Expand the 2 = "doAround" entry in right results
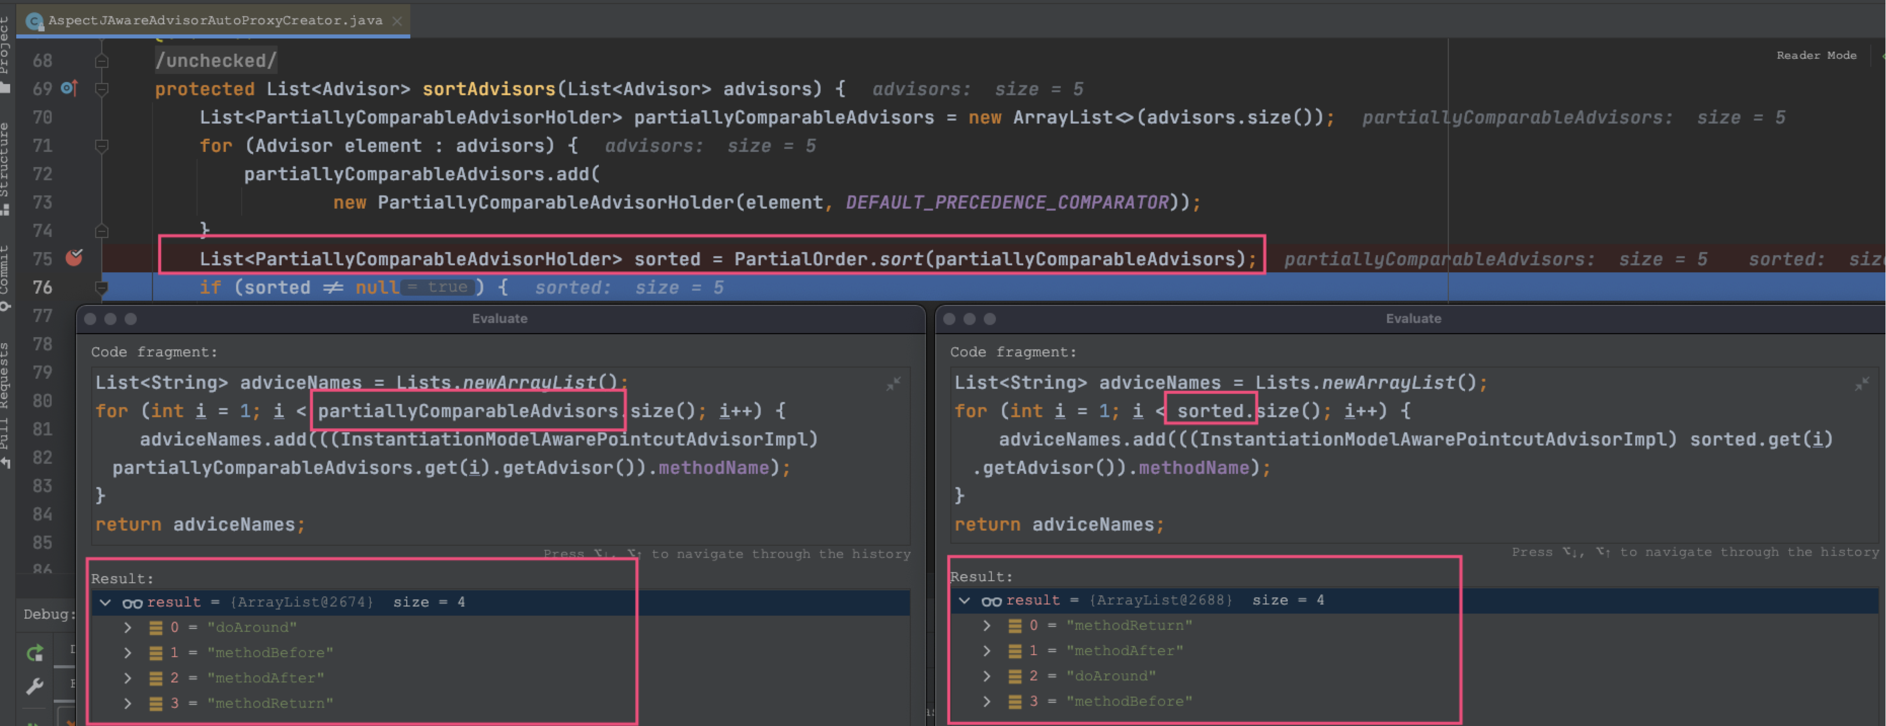1886x726 pixels. coord(986,676)
